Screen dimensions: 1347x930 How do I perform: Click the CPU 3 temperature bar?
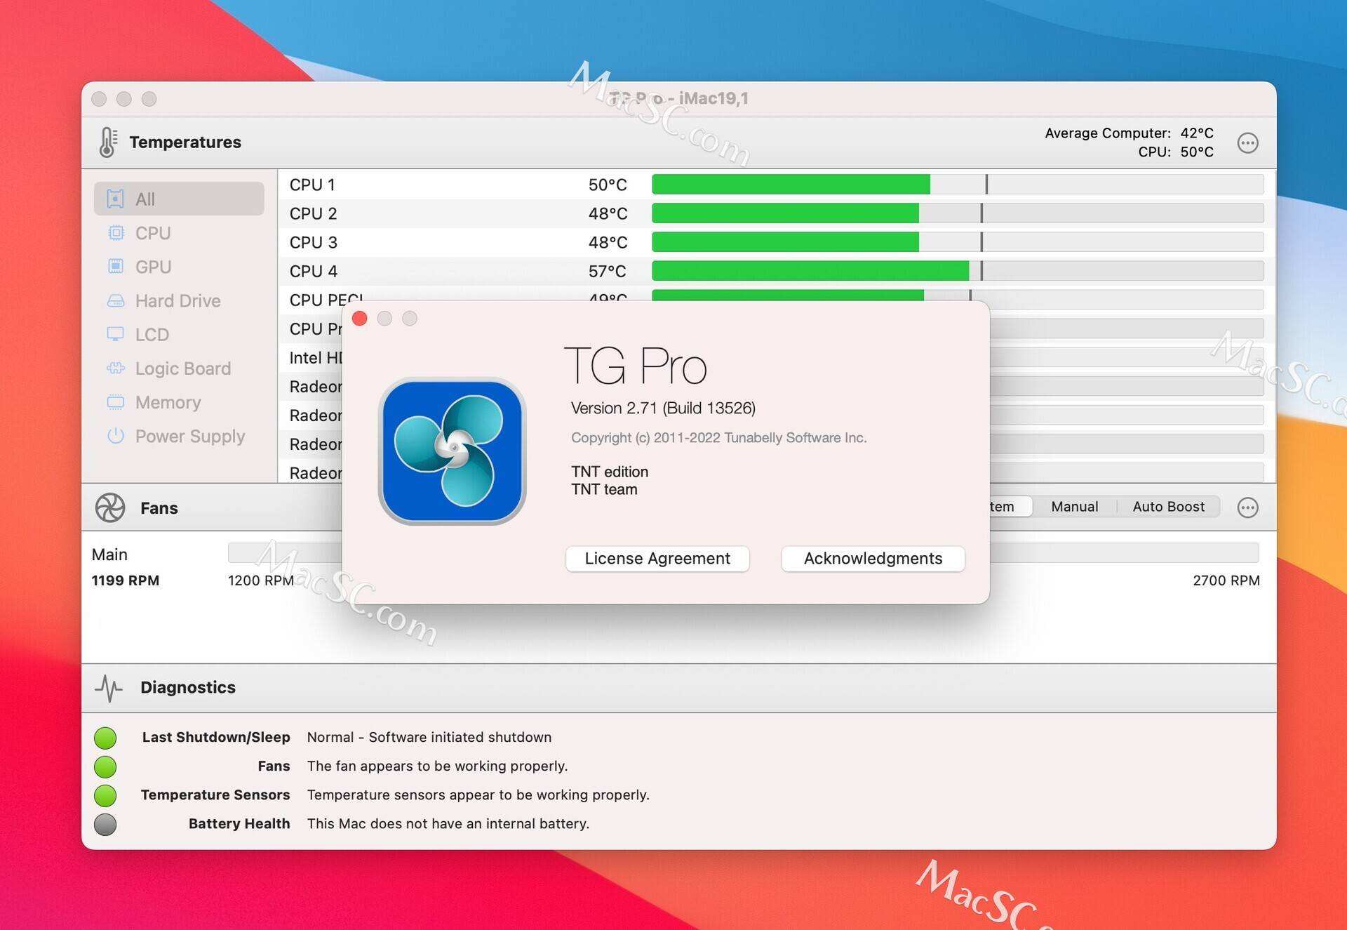(x=958, y=242)
